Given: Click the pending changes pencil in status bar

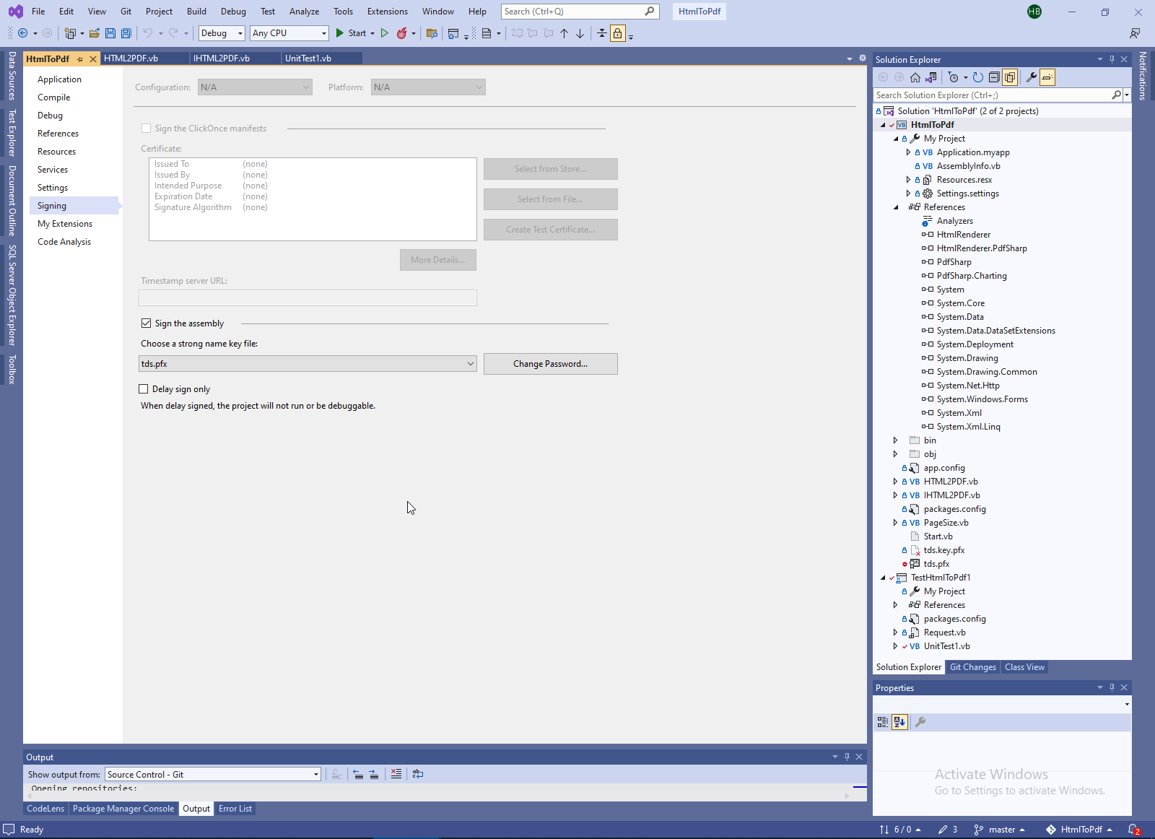Looking at the screenshot, I should point(948,830).
